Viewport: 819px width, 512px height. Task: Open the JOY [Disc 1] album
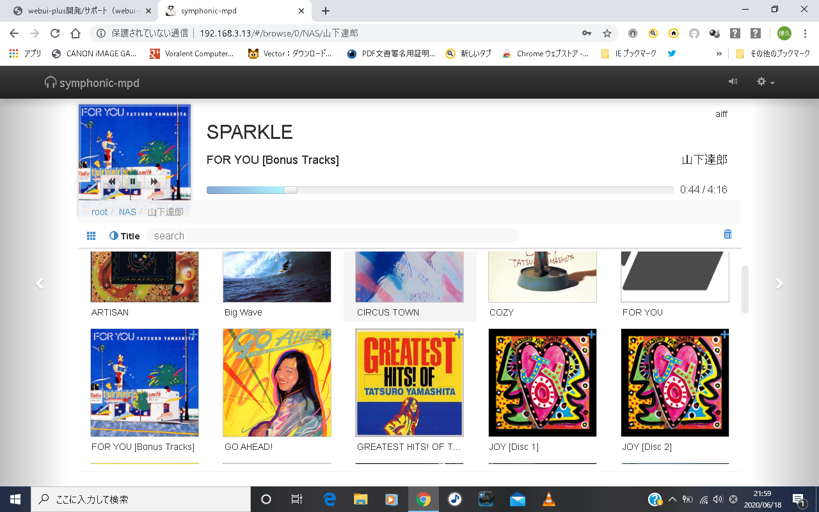[543, 383]
